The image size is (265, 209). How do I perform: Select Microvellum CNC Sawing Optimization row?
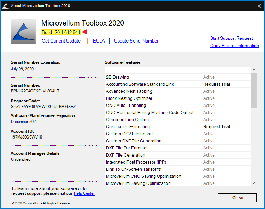(x=178, y=176)
